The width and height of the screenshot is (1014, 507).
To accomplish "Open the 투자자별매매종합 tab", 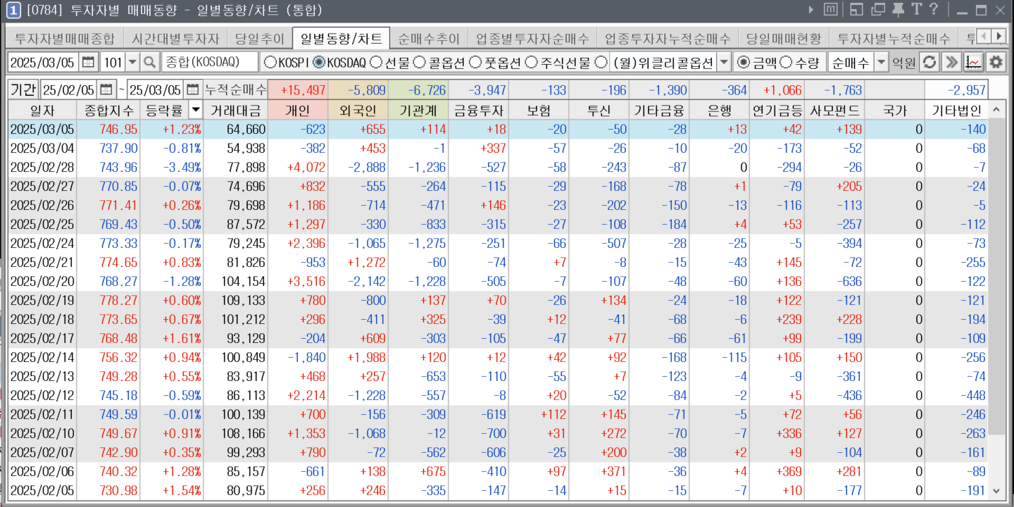I will (x=64, y=38).
